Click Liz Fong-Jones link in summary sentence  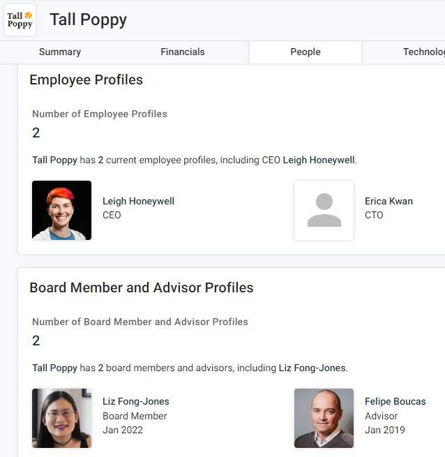coord(312,368)
